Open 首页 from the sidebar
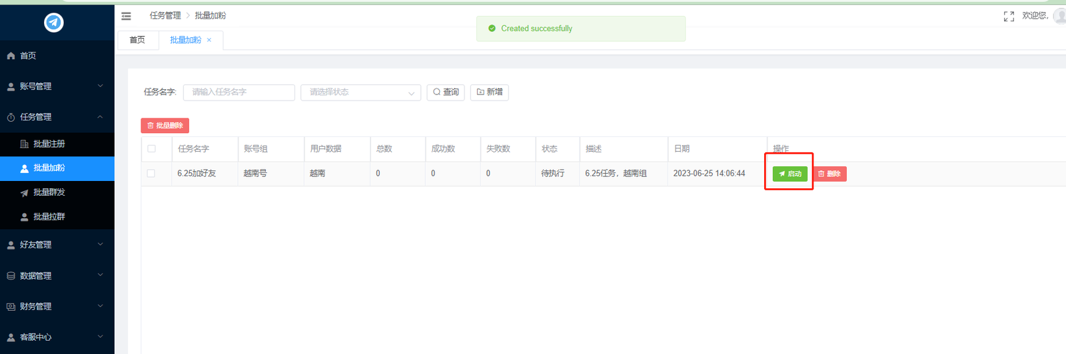 coord(28,56)
